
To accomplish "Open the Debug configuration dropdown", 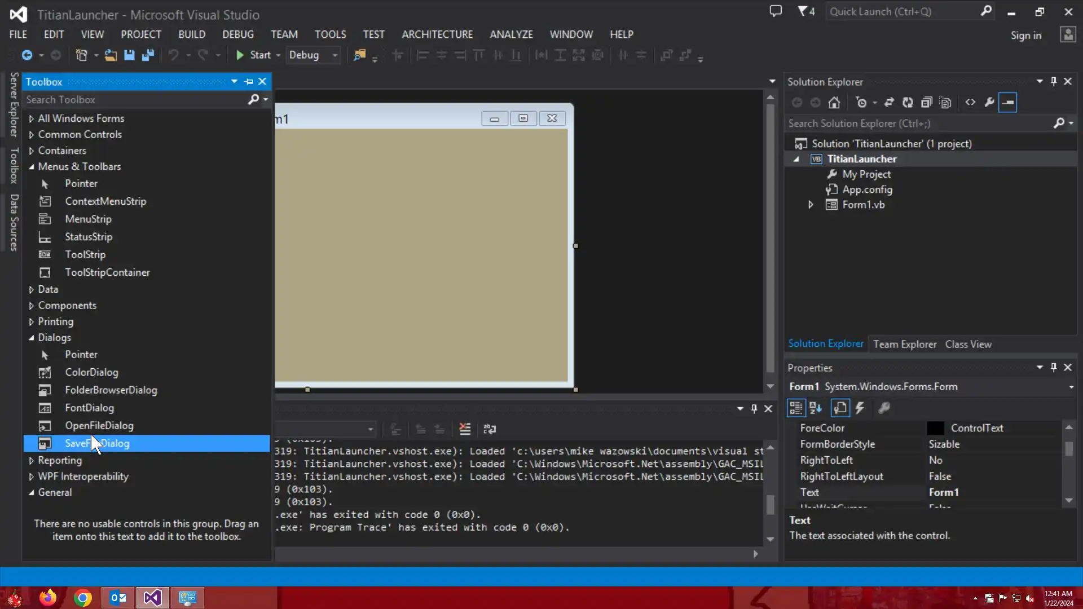I will [334, 55].
